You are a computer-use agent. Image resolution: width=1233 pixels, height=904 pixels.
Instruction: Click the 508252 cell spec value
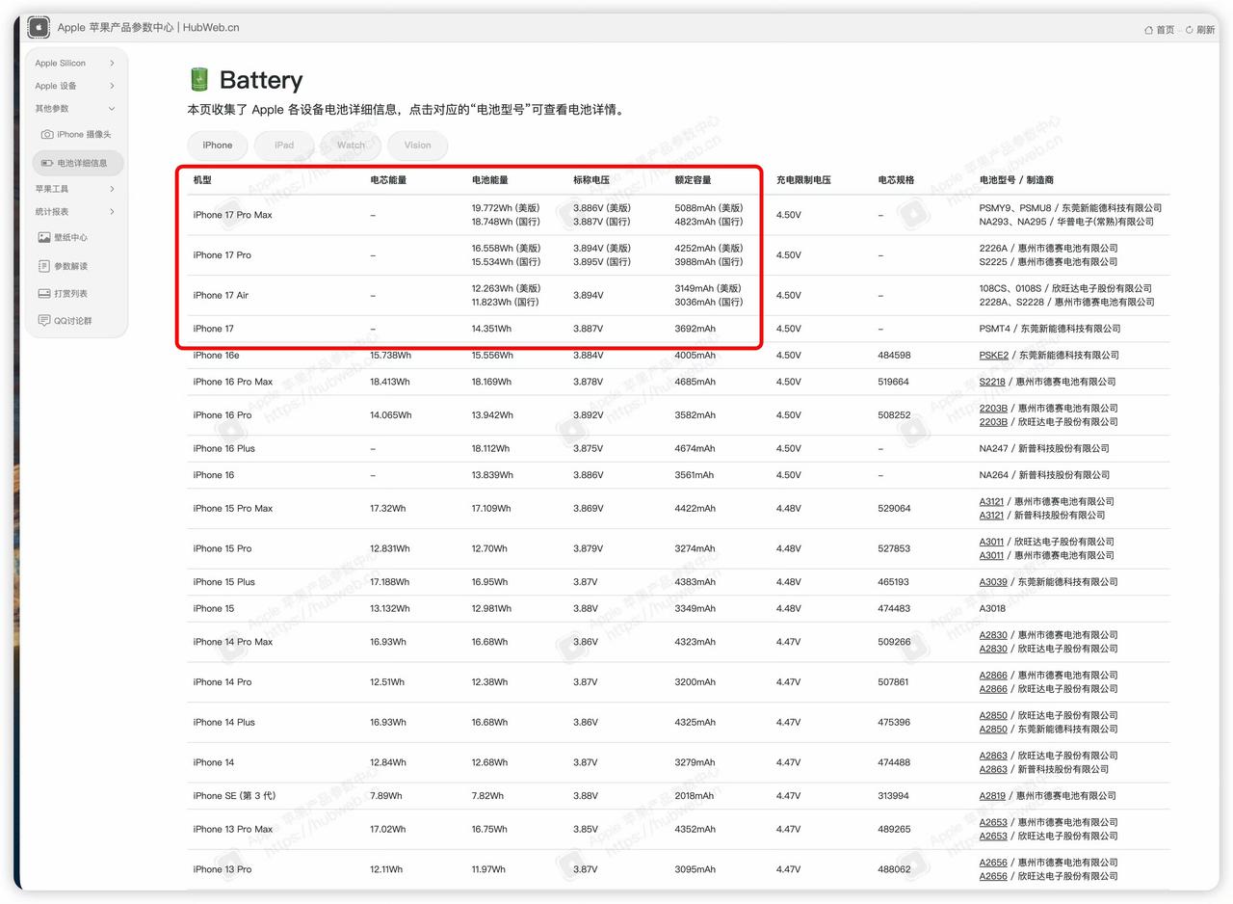[894, 415]
